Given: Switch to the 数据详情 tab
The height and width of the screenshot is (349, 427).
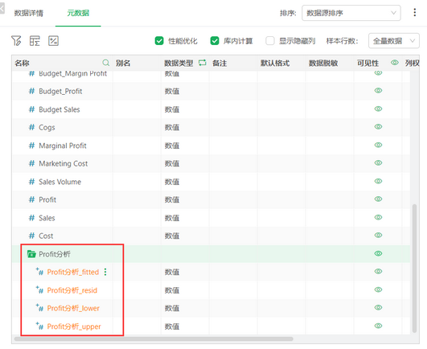Looking at the screenshot, I should tap(29, 13).
